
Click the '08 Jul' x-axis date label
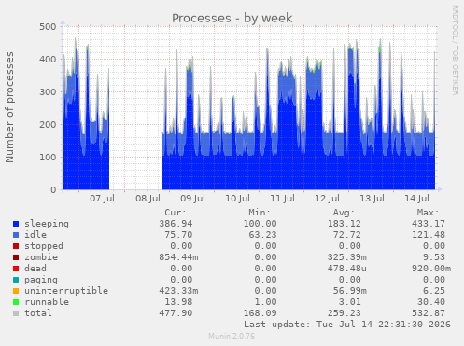[x=148, y=199]
